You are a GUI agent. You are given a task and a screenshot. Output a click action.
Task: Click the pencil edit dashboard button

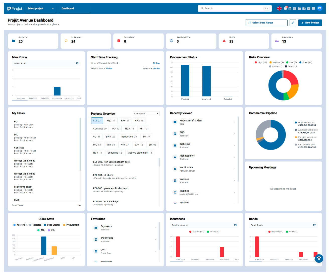tap(293, 23)
